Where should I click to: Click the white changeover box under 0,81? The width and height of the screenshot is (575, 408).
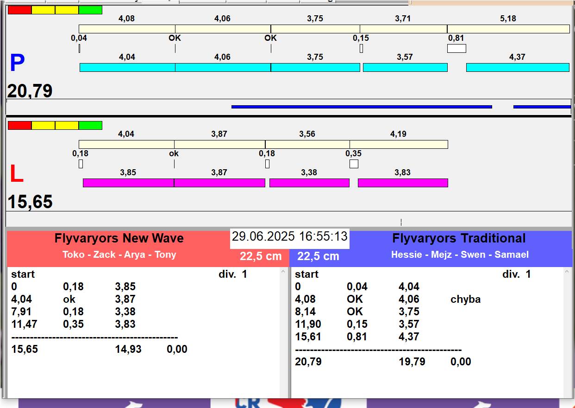(456, 48)
